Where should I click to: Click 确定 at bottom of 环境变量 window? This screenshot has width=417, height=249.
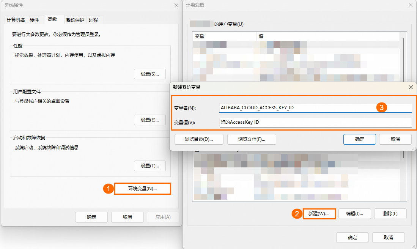(352, 238)
